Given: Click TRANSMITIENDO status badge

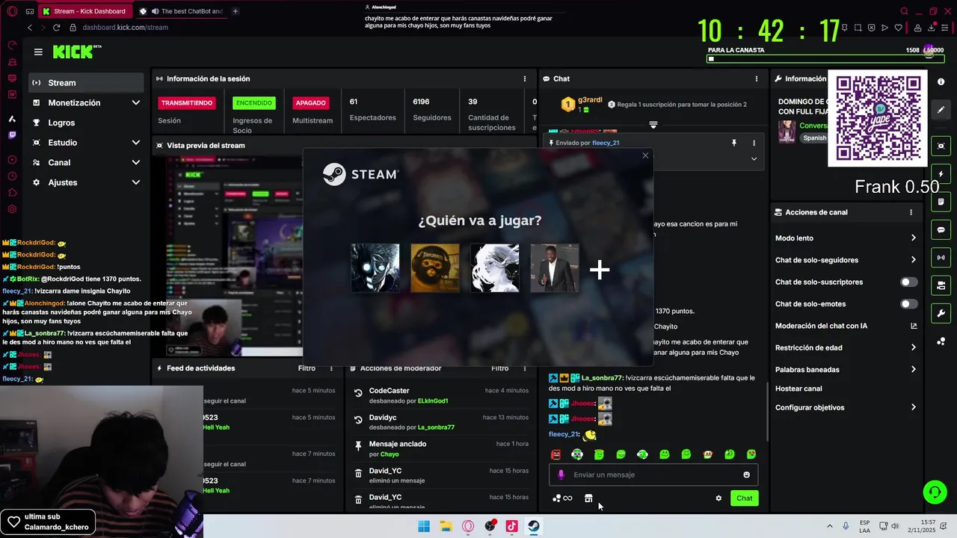Looking at the screenshot, I should point(187,103).
